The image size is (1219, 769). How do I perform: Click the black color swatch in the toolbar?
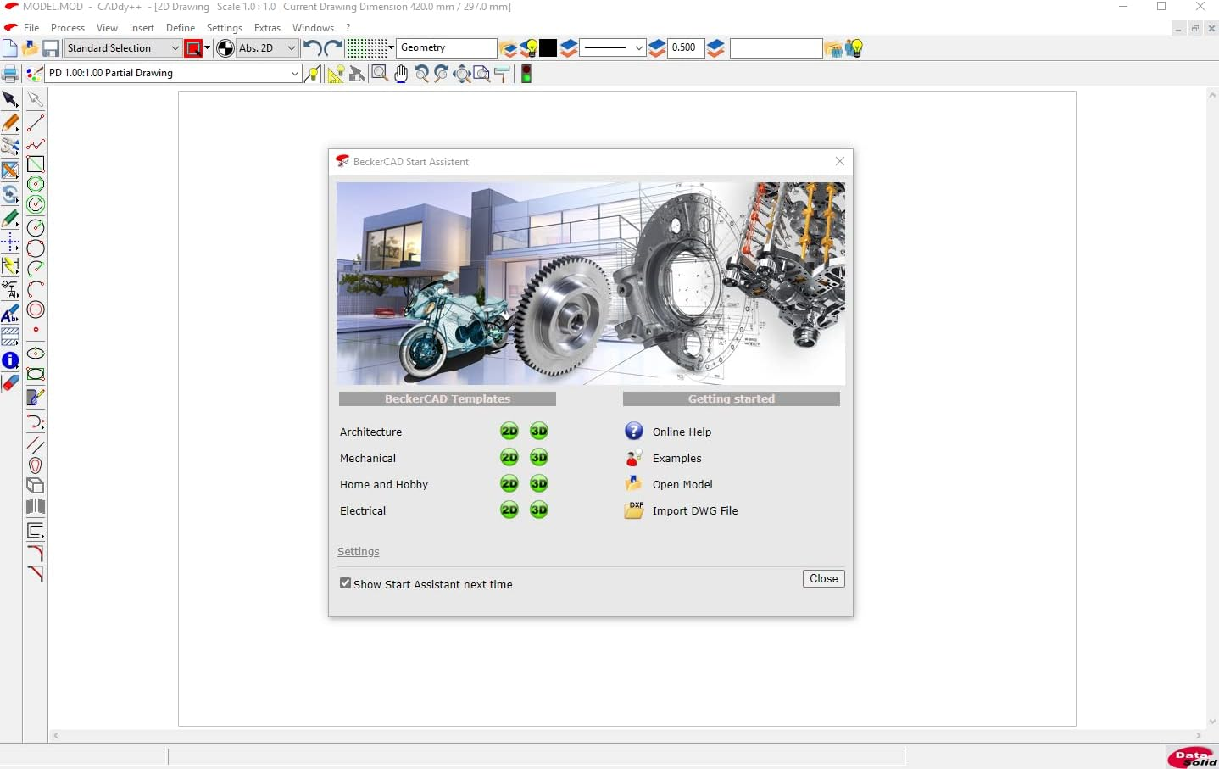[x=549, y=48]
